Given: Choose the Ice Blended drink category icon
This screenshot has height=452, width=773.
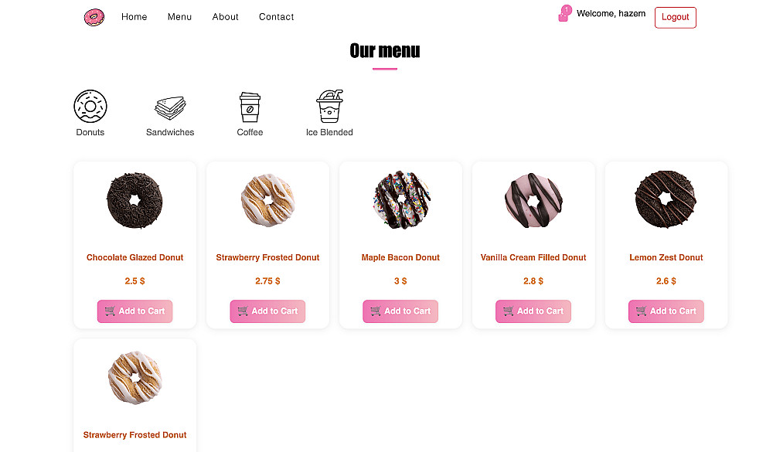Looking at the screenshot, I should [329, 106].
